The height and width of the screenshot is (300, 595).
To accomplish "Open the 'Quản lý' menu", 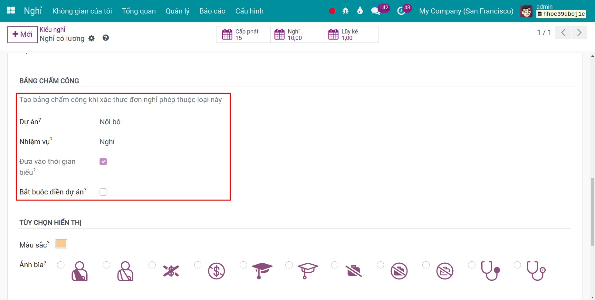I will pos(178,11).
